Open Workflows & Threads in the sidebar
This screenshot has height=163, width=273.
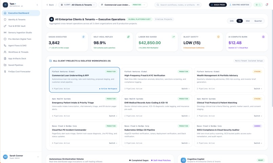click(21, 52)
